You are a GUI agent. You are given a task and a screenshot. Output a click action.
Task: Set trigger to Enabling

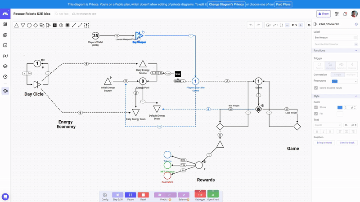point(352,66)
